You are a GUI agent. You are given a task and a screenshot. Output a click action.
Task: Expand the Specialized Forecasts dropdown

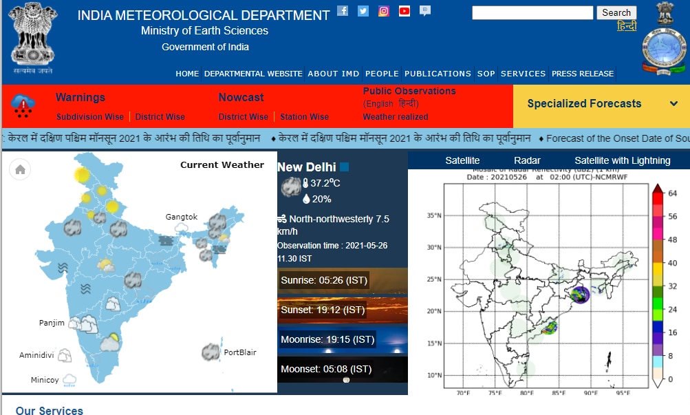click(x=673, y=104)
